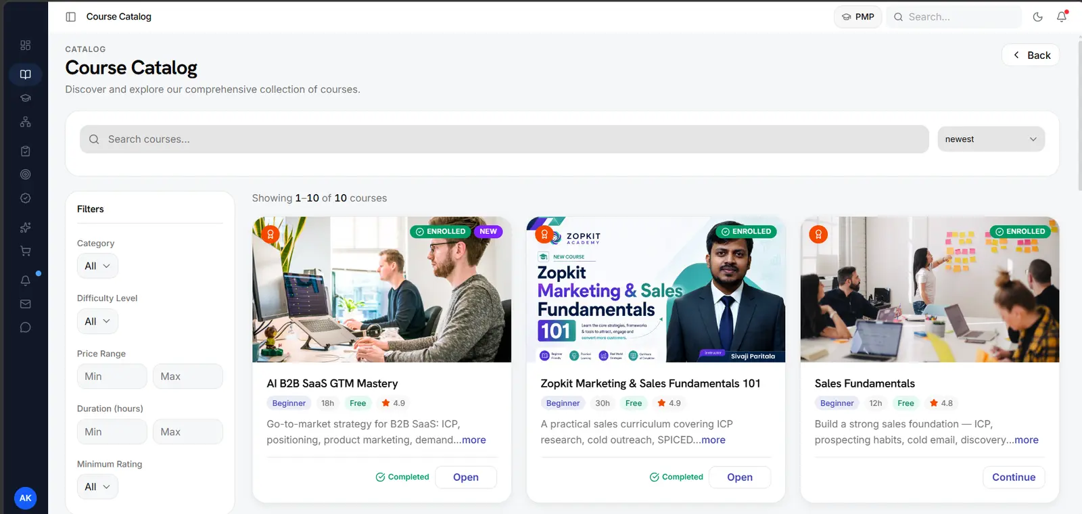Click the star rating of Zopkit Marketing course
Screen dimensions: 1082x514
(669, 403)
